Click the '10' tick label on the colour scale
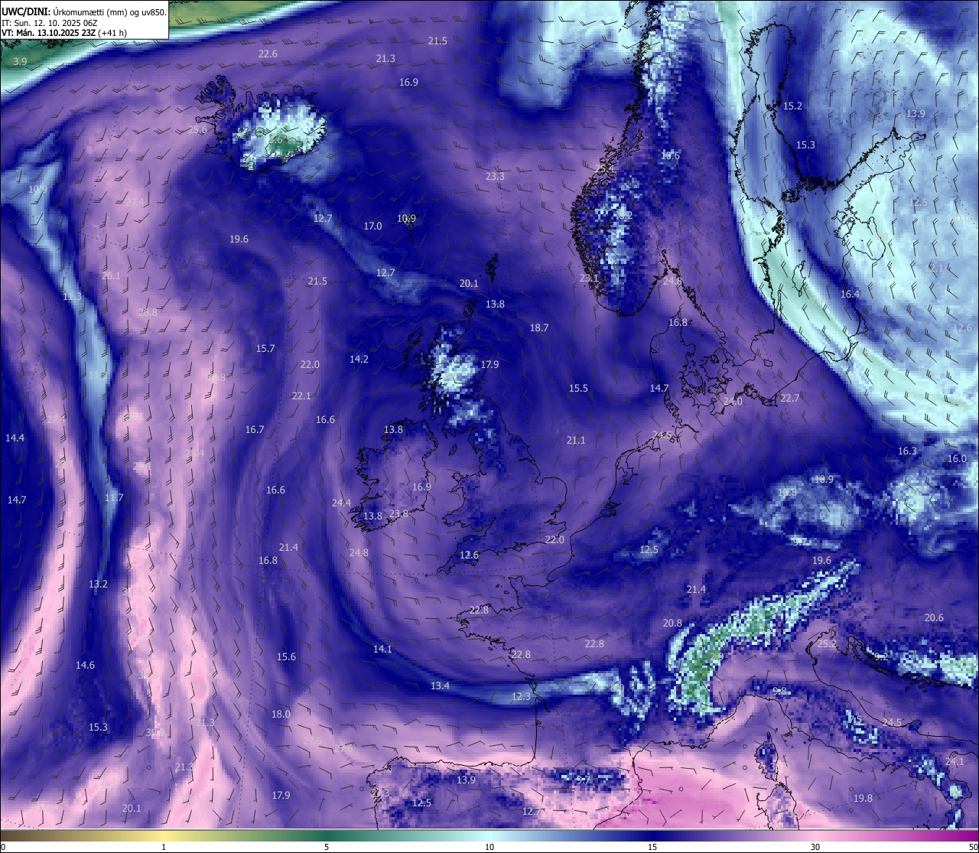979x853 pixels. [x=489, y=847]
